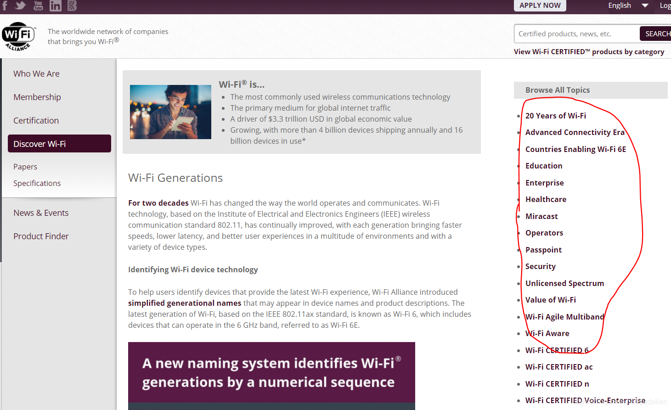
Task: Open the YouTube icon in top bar
Action: tap(38, 6)
